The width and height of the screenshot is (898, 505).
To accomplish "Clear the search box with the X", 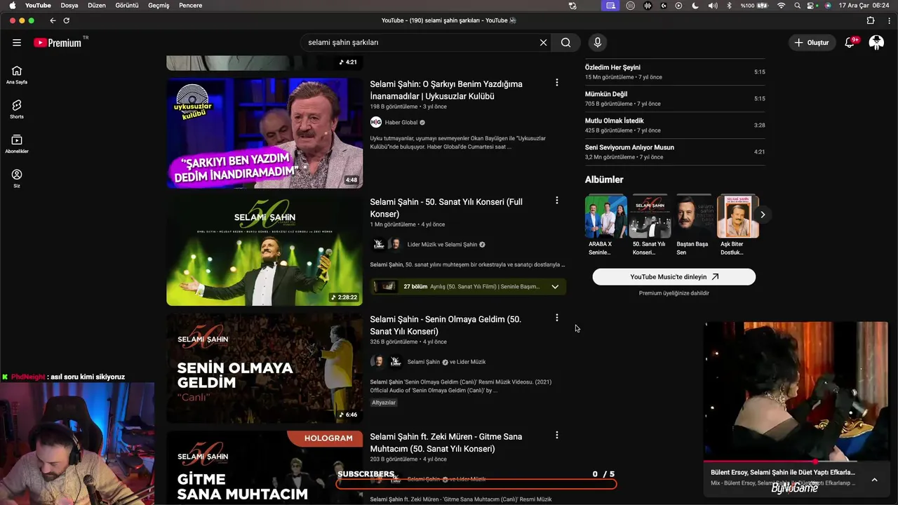I will pyautogui.click(x=543, y=43).
